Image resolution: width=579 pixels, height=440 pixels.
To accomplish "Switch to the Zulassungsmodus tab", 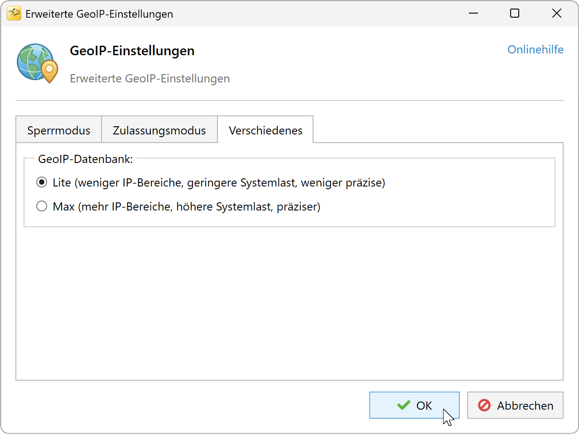I will (159, 130).
